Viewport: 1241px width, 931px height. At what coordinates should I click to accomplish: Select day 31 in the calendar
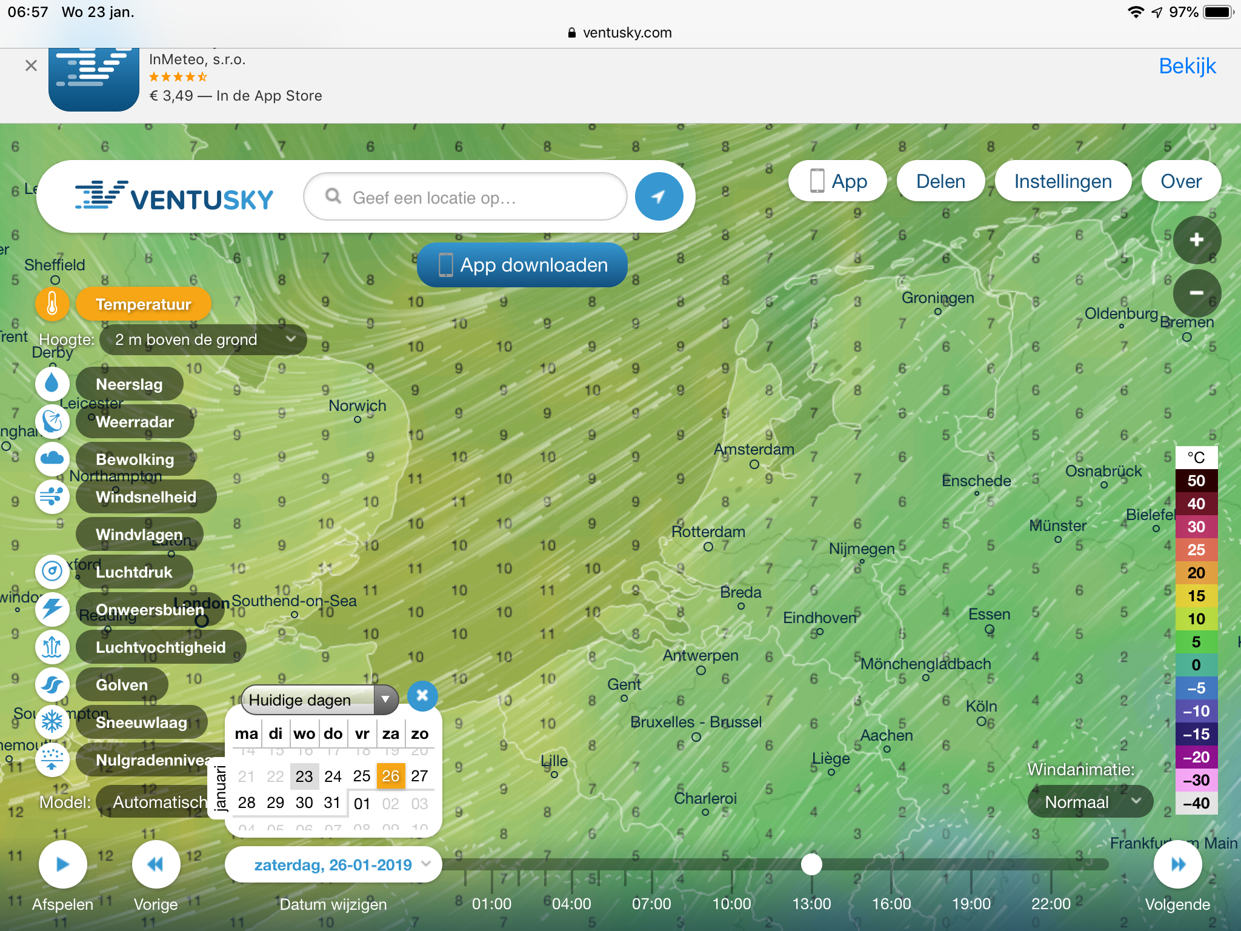click(332, 803)
